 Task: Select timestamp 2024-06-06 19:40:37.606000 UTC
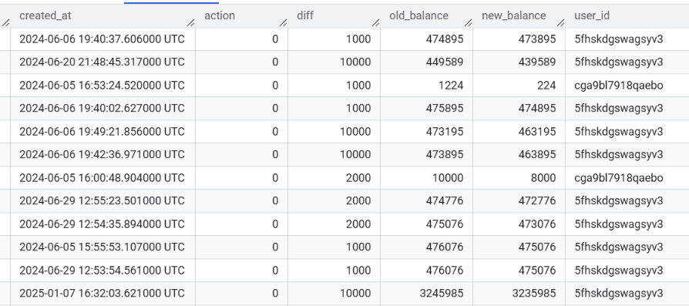click(102, 39)
